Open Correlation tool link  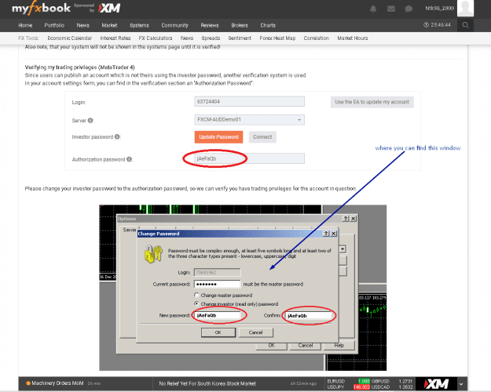click(317, 38)
